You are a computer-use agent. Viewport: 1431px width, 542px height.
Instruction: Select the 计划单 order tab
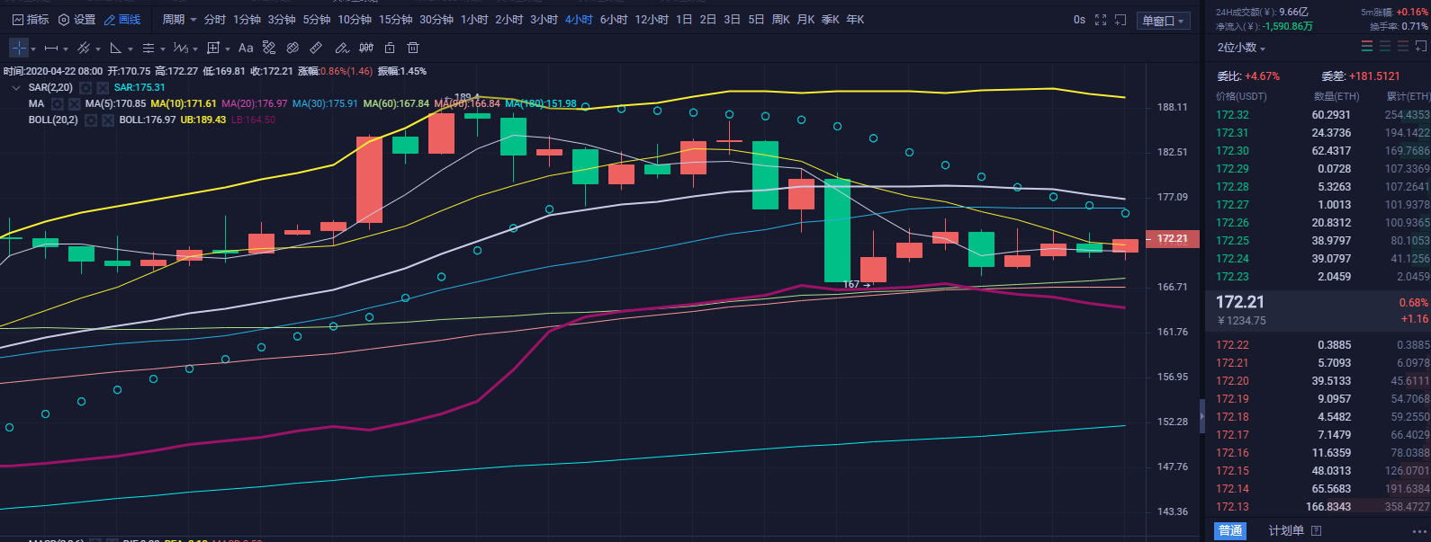coord(1286,531)
